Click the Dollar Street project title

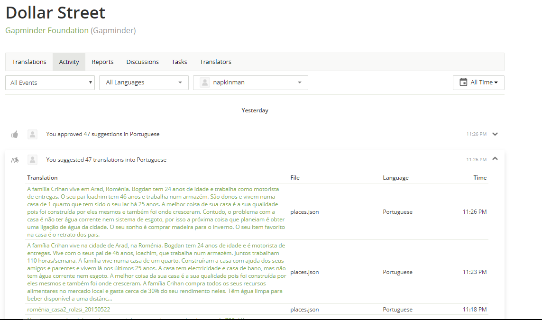pos(55,13)
